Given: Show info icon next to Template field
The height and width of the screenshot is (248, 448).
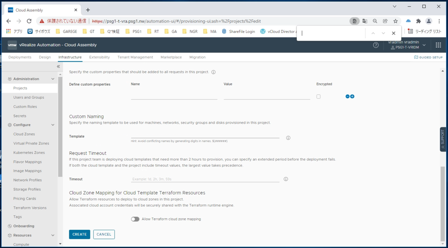Looking at the screenshot, I should coord(288,138).
